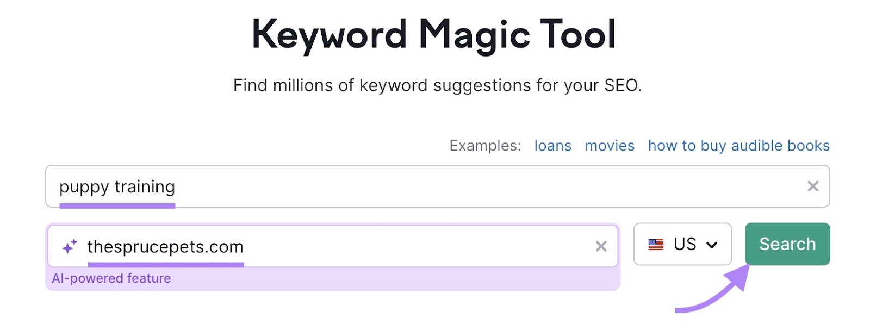Click the Examples label

[x=484, y=146]
